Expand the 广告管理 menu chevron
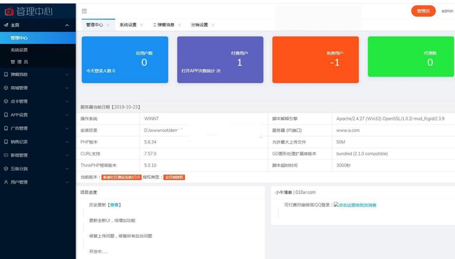The image size is (455, 259). coord(67,129)
